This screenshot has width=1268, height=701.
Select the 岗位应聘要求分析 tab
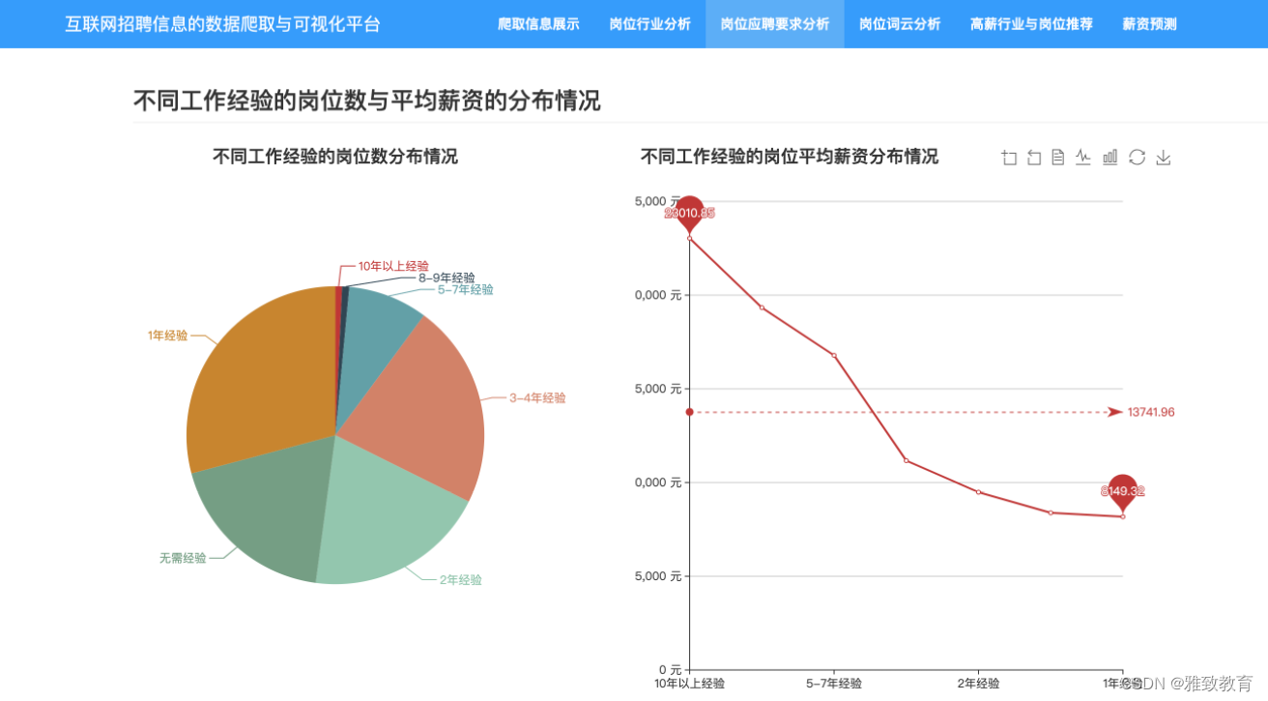(775, 24)
